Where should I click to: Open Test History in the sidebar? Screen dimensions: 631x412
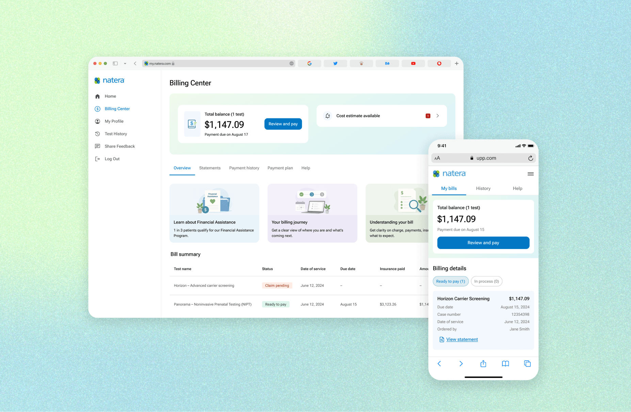point(116,134)
